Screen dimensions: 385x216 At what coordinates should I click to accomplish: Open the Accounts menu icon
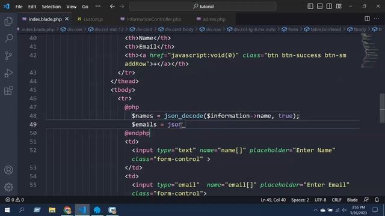pos(8,170)
